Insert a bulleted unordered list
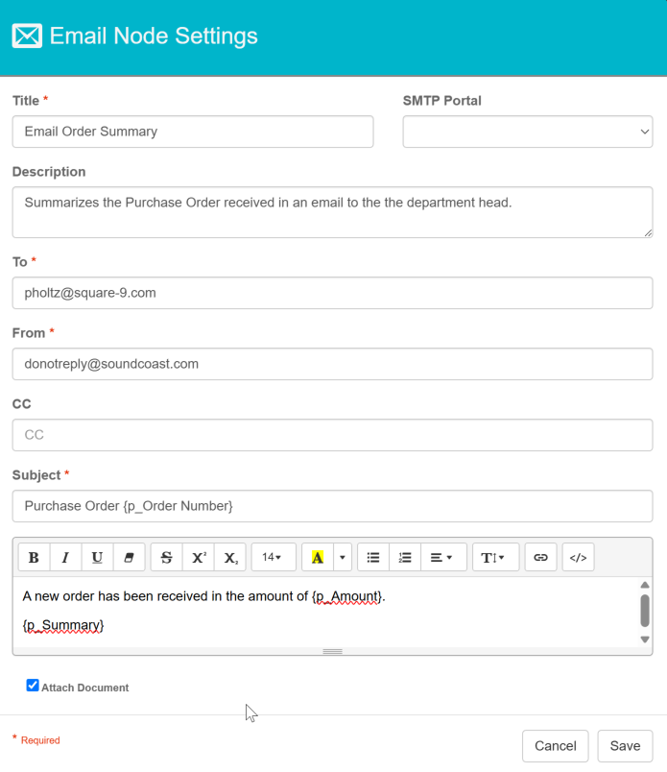Image resolution: width=667 pixels, height=772 pixels. pos(373,558)
